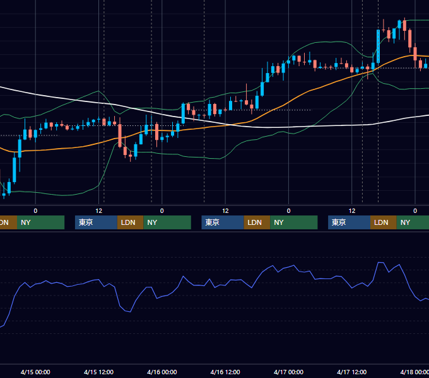429x378 pixels.
Task: Click the NY block following the second 東京 session
Action: click(294, 222)
